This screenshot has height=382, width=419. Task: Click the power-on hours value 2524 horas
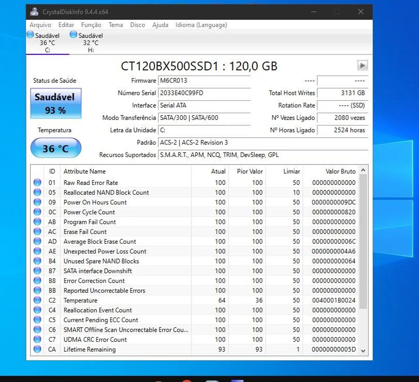[x=343, y=130]
